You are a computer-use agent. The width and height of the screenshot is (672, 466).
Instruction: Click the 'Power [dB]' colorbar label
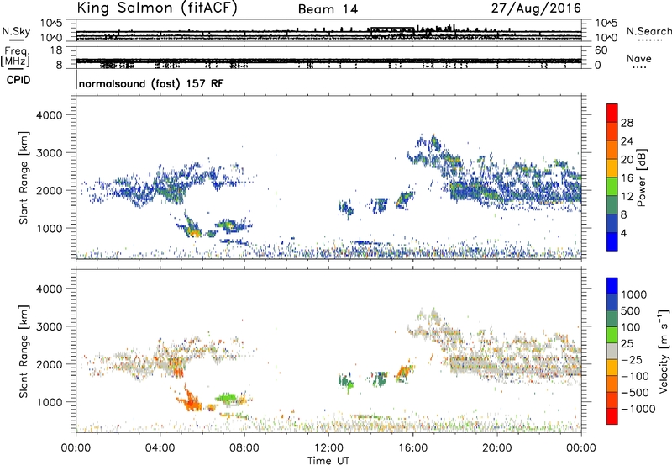[x=641, y=177]
